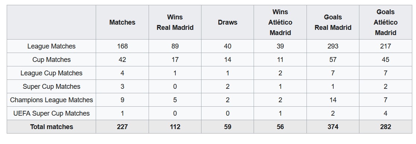Select the 168 league matches cell

pos(122,46)
